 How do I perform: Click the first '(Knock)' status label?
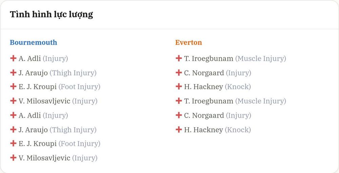point(238,87)
